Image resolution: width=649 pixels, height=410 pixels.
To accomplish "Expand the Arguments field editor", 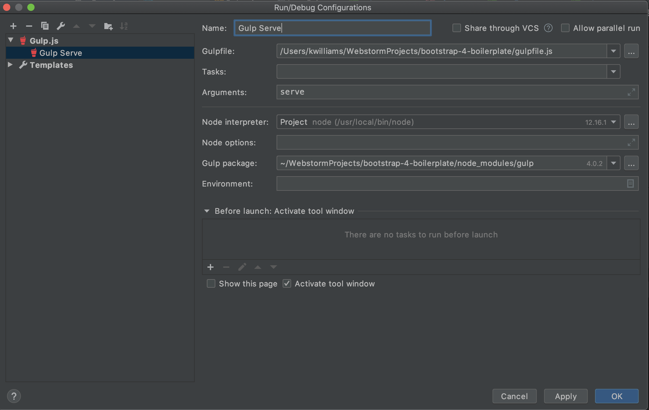I will click(x=631, y=92).
